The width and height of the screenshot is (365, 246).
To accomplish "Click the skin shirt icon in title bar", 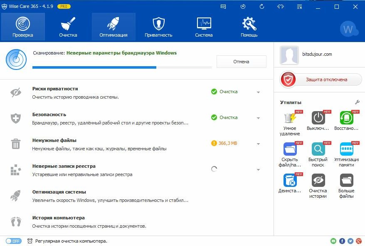I will 281,7.
